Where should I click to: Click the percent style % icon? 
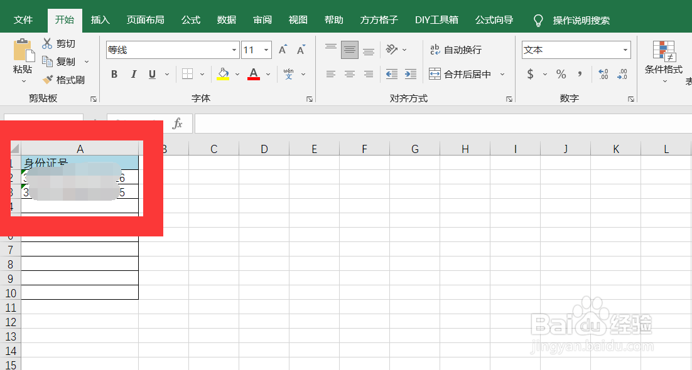pos(560,74)
